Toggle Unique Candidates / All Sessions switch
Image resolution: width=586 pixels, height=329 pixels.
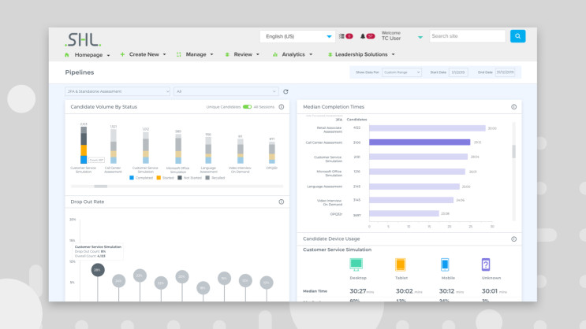[247, 106]
